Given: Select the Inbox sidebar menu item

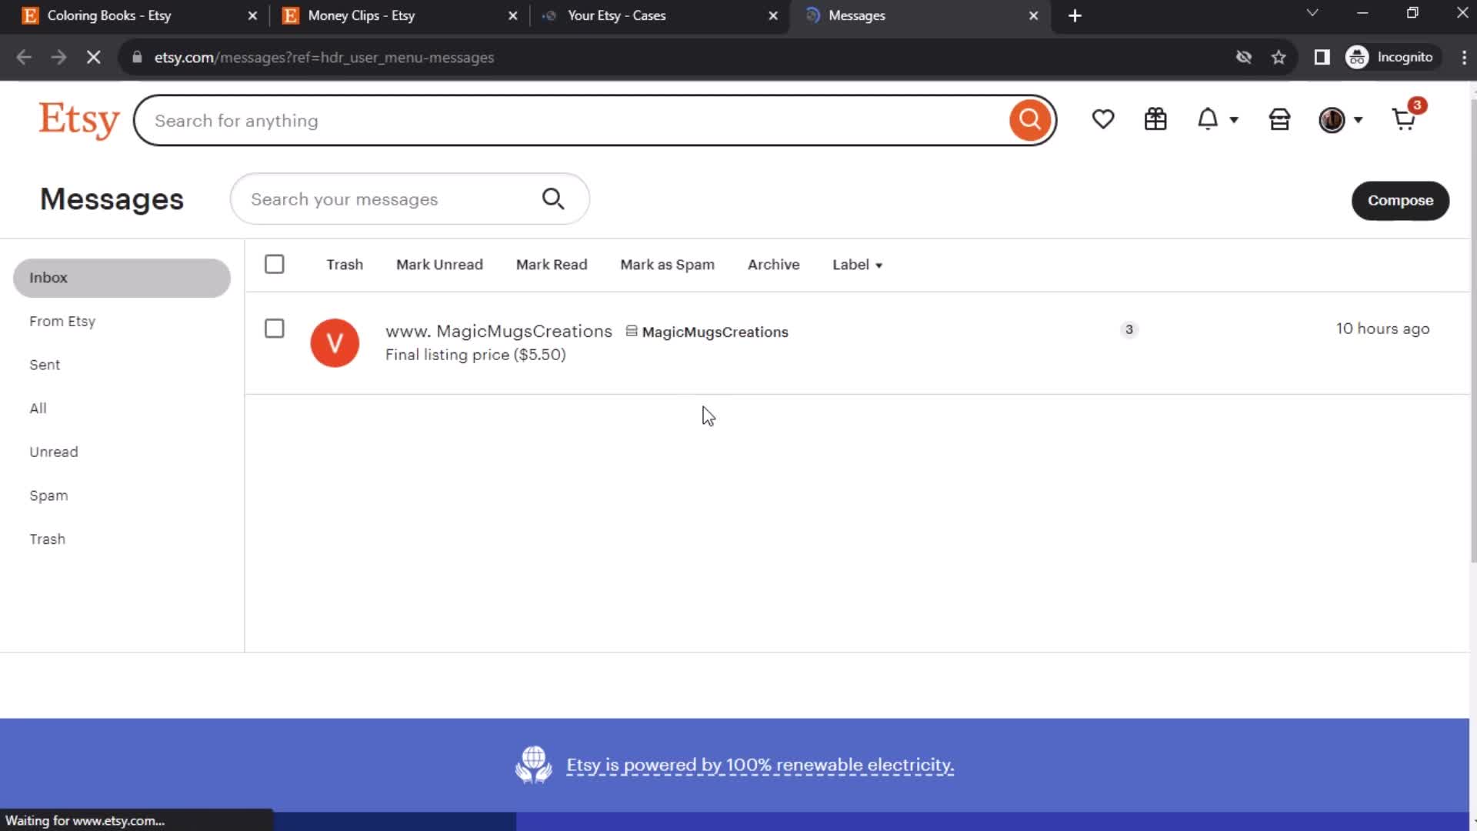Looking at the screenshot, I should click(122, 277).
